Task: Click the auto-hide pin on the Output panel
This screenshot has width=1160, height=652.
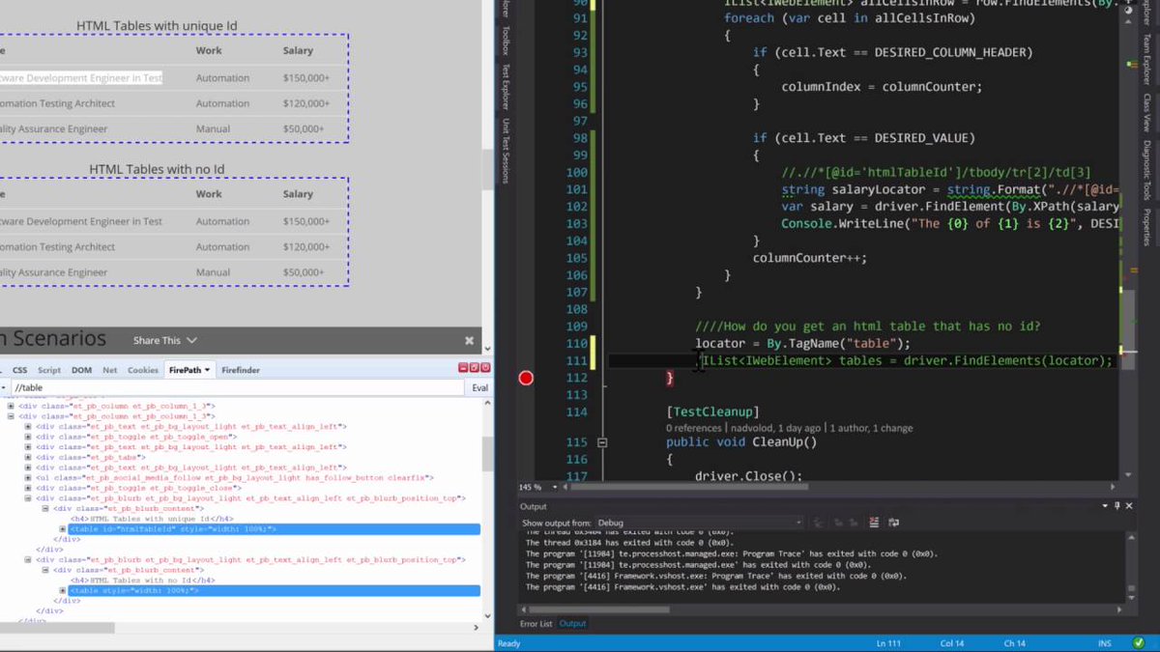Action: pyautogui.click(x=1116, y=505)
